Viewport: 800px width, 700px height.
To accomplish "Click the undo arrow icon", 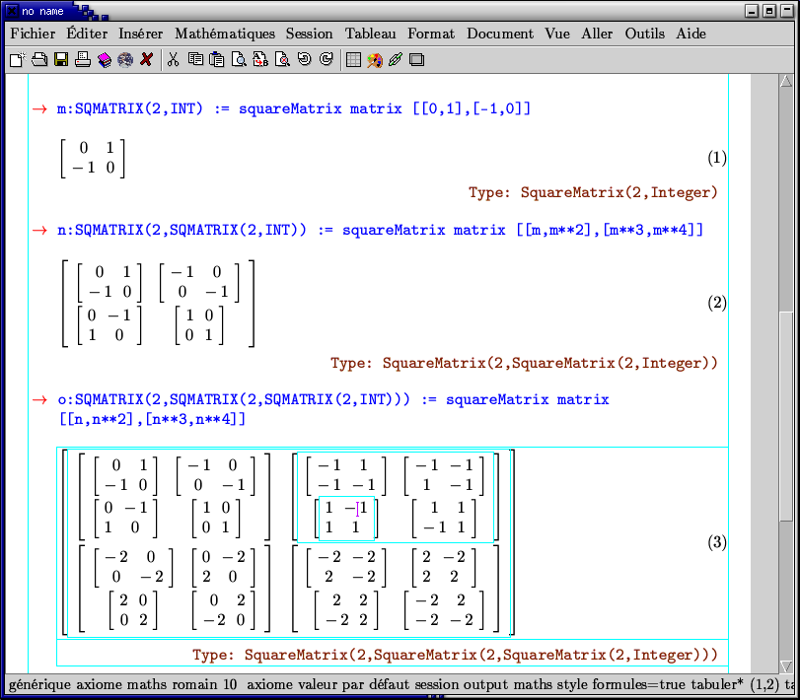I will [304, 59].
